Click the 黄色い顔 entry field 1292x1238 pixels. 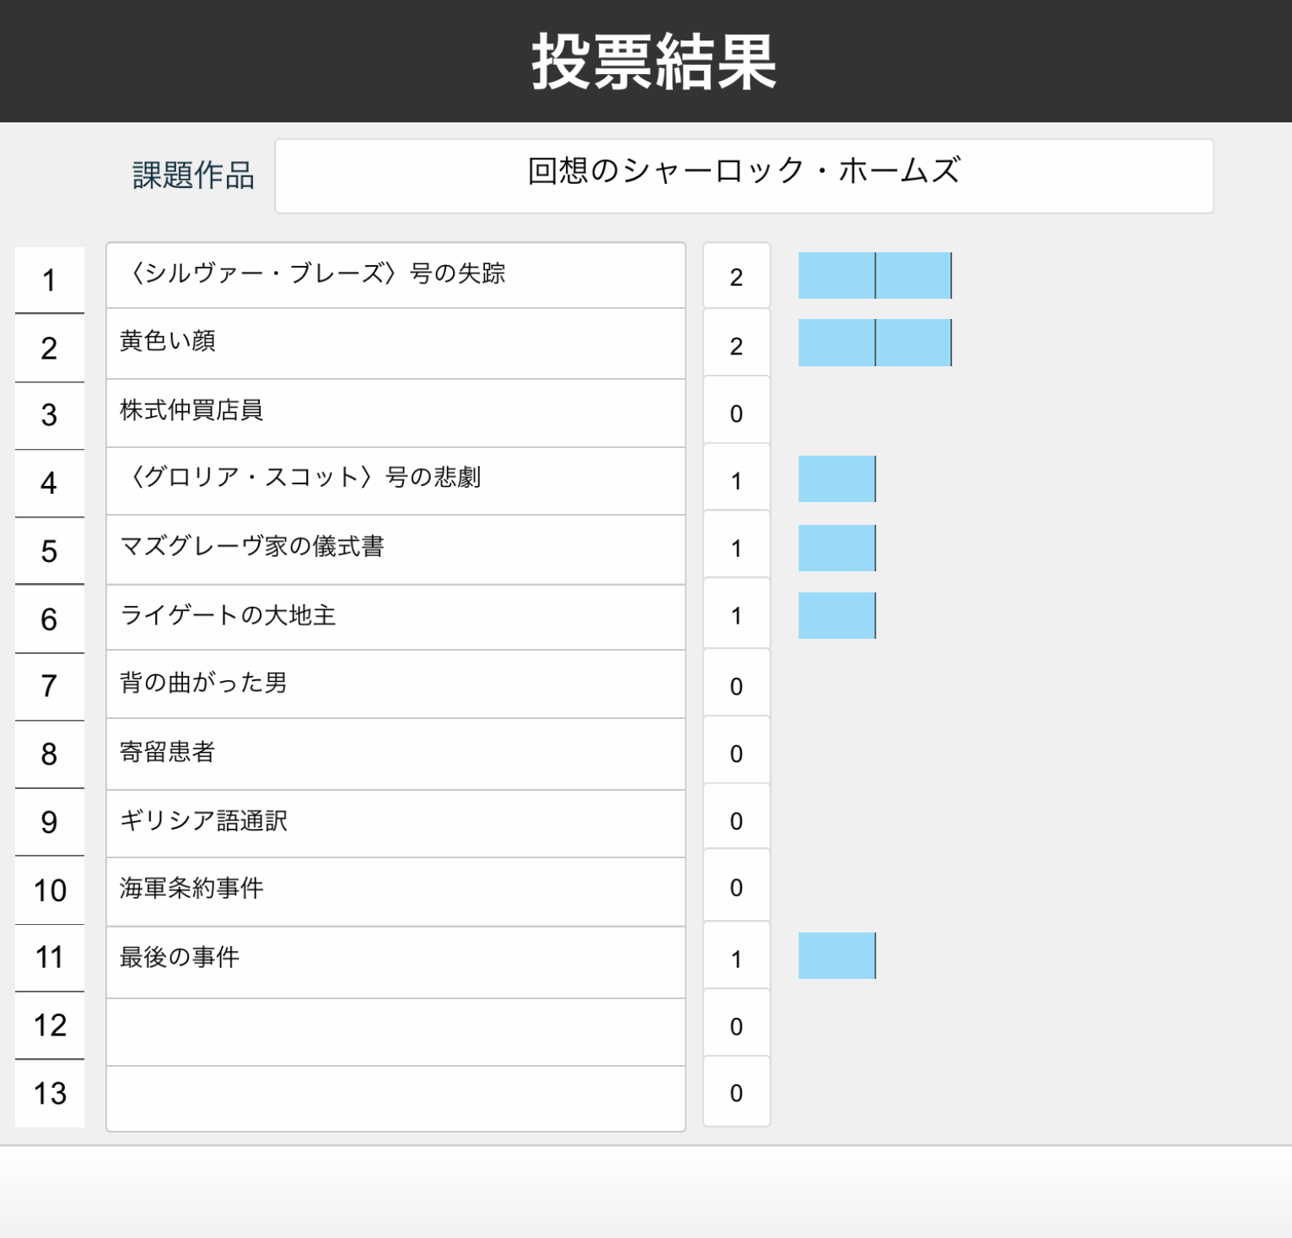pyautogui.click(x=395, y=343)
